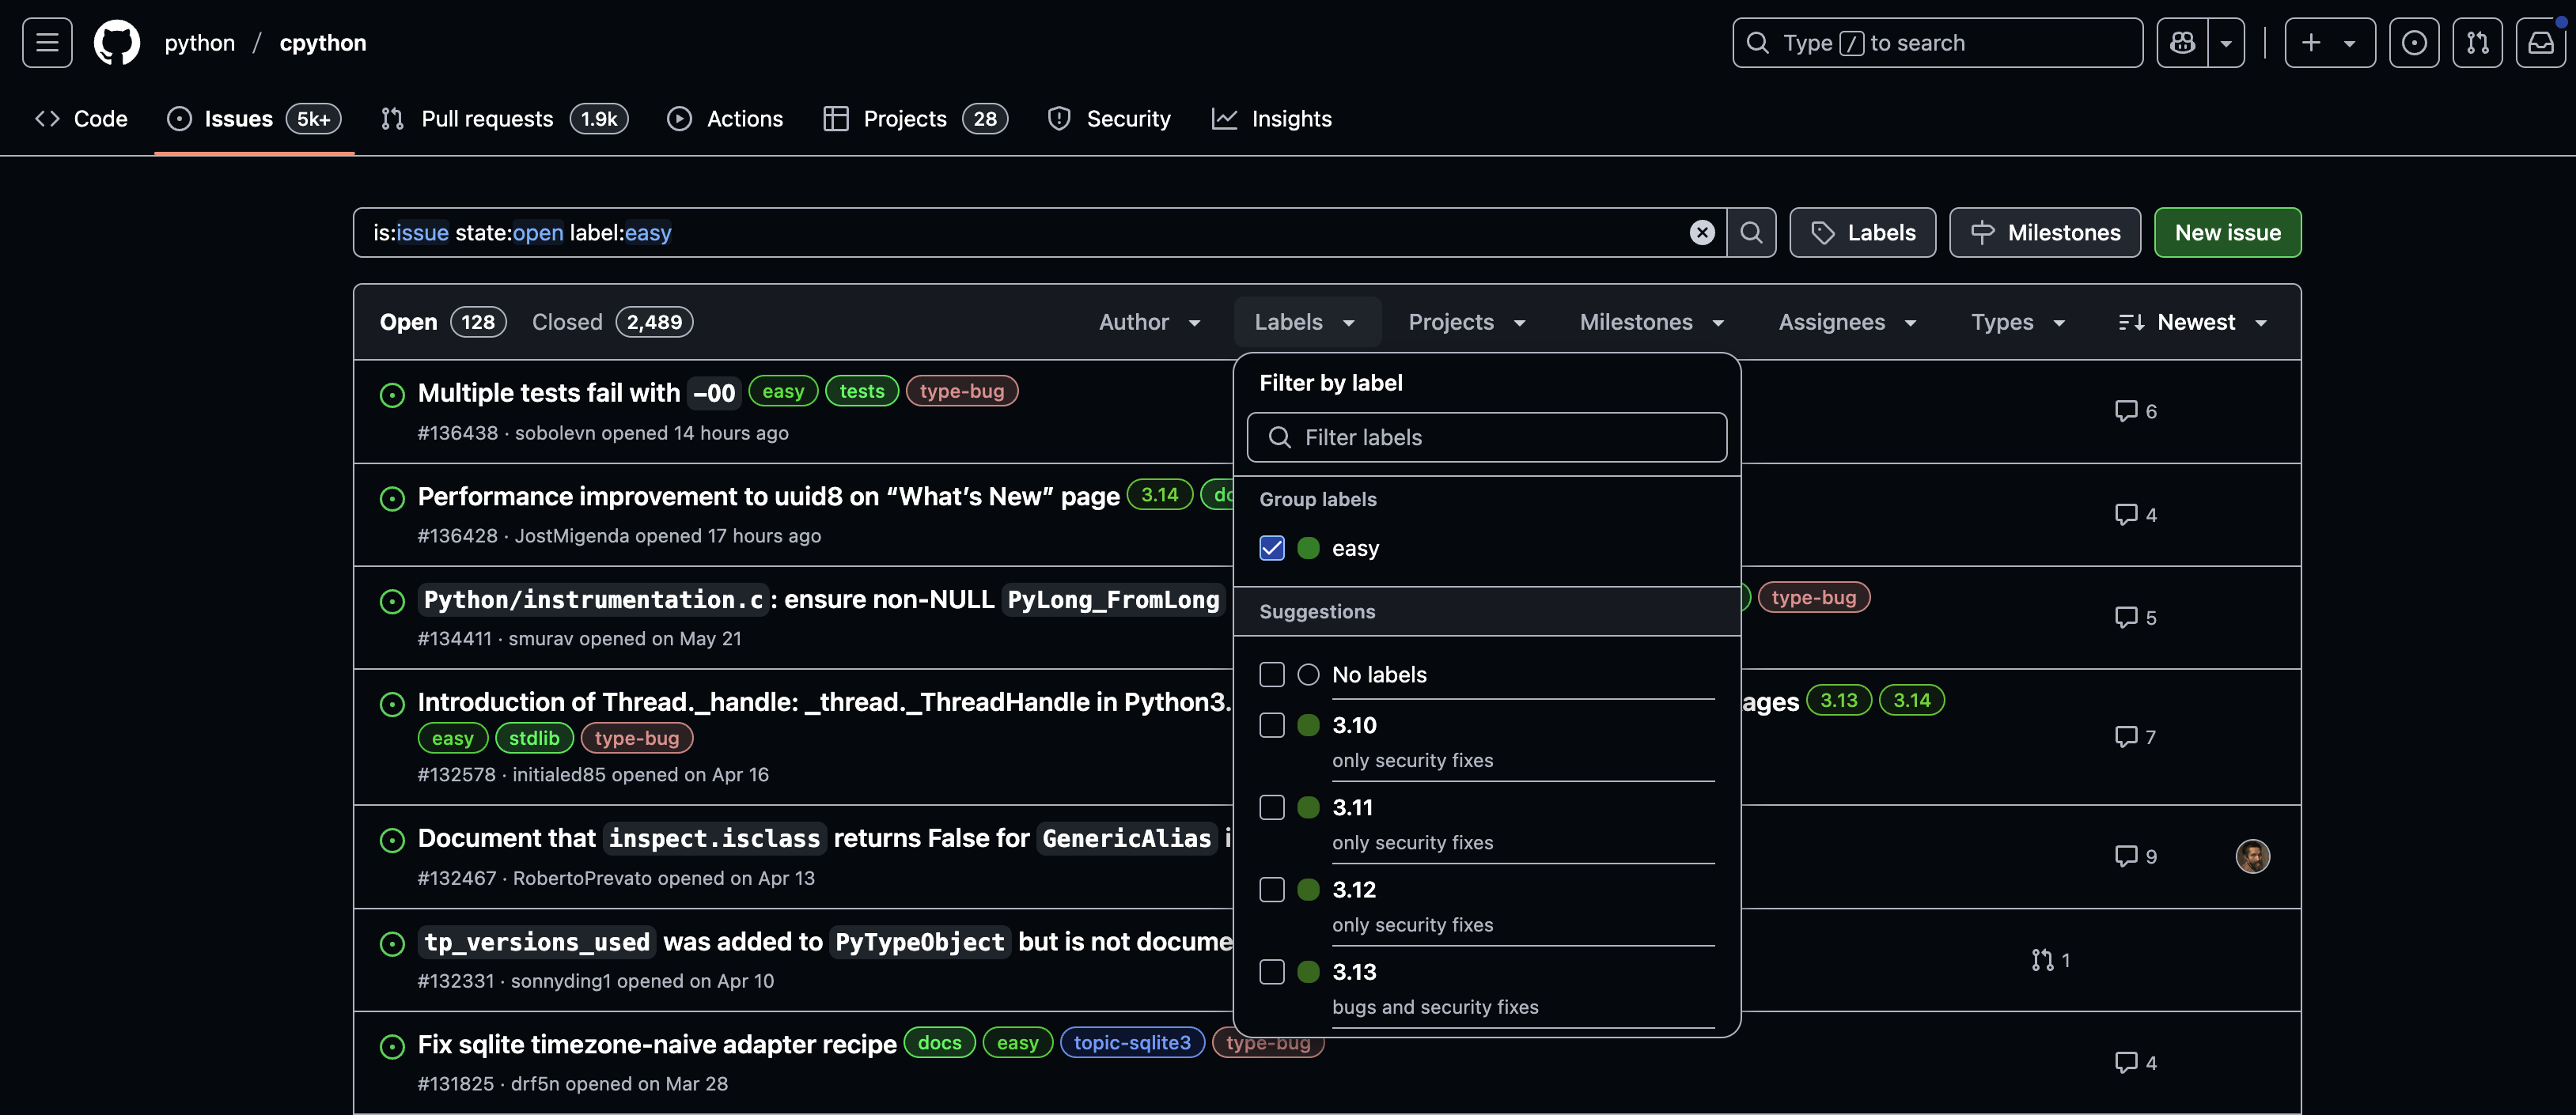Click the 3.12 label color dot
Screen dimensions: 2576x1115
1308,890
